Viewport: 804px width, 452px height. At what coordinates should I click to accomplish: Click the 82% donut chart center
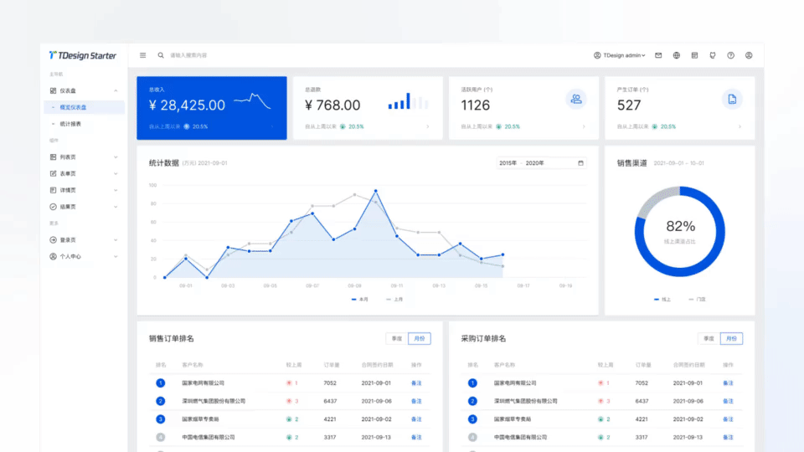click(680, 231)
